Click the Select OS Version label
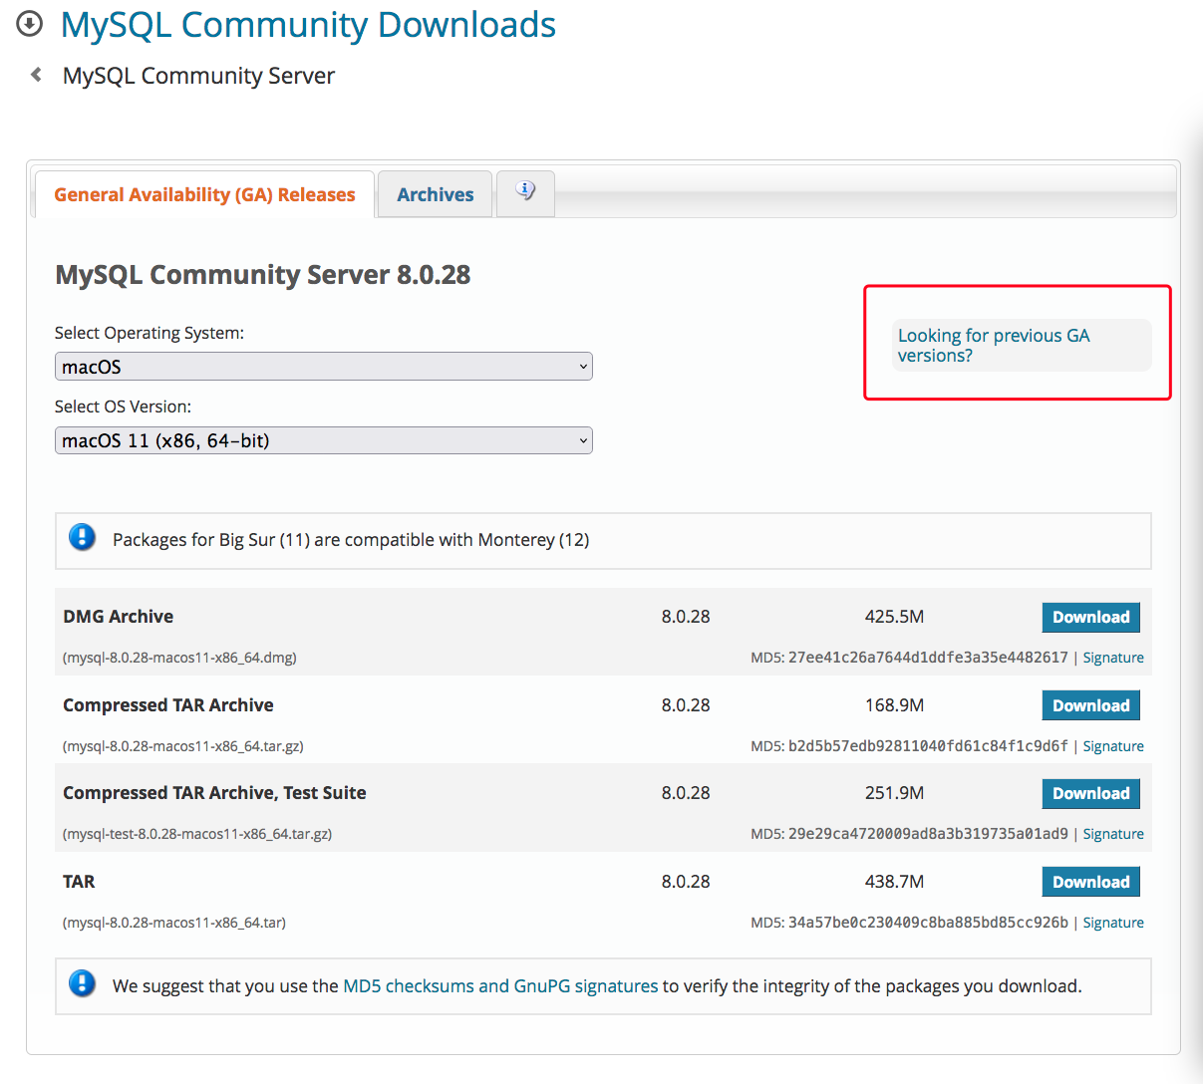This screenshot has height=1084, width=1203. tap(123, 406)
